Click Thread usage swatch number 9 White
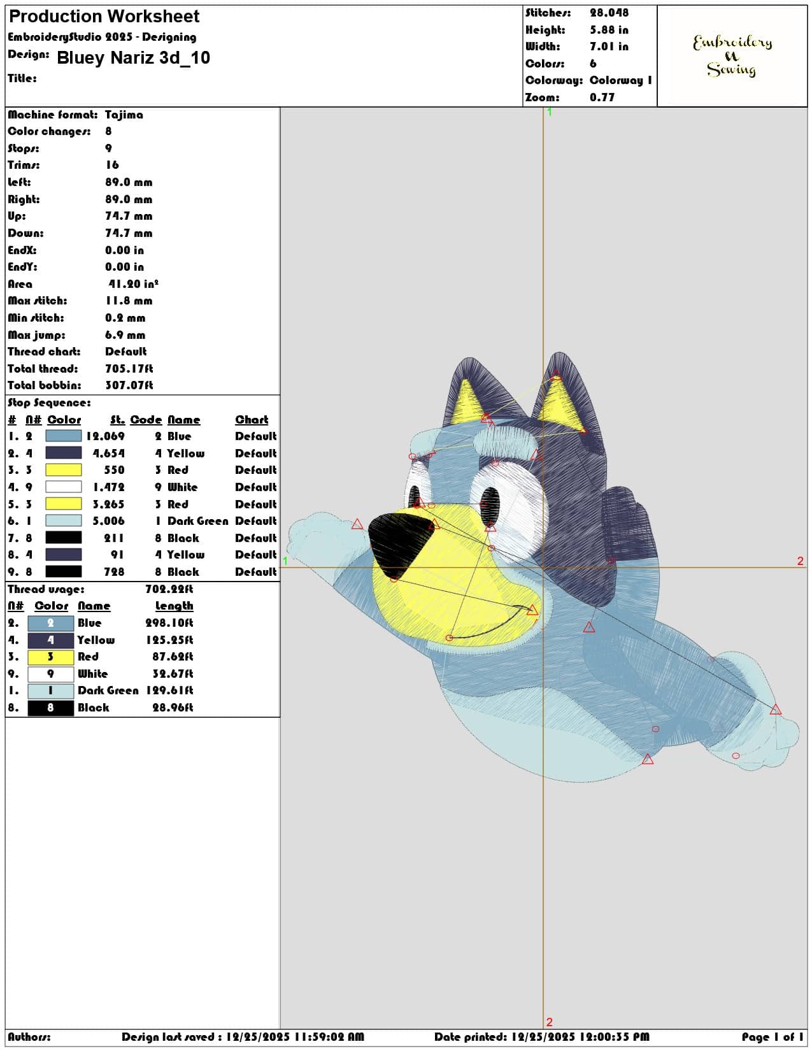The width and height of the screenshot is (812, 1051). 51,674
